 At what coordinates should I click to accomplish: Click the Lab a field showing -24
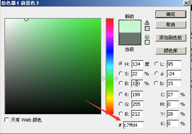pyautogui.click(x=174, y=74)
